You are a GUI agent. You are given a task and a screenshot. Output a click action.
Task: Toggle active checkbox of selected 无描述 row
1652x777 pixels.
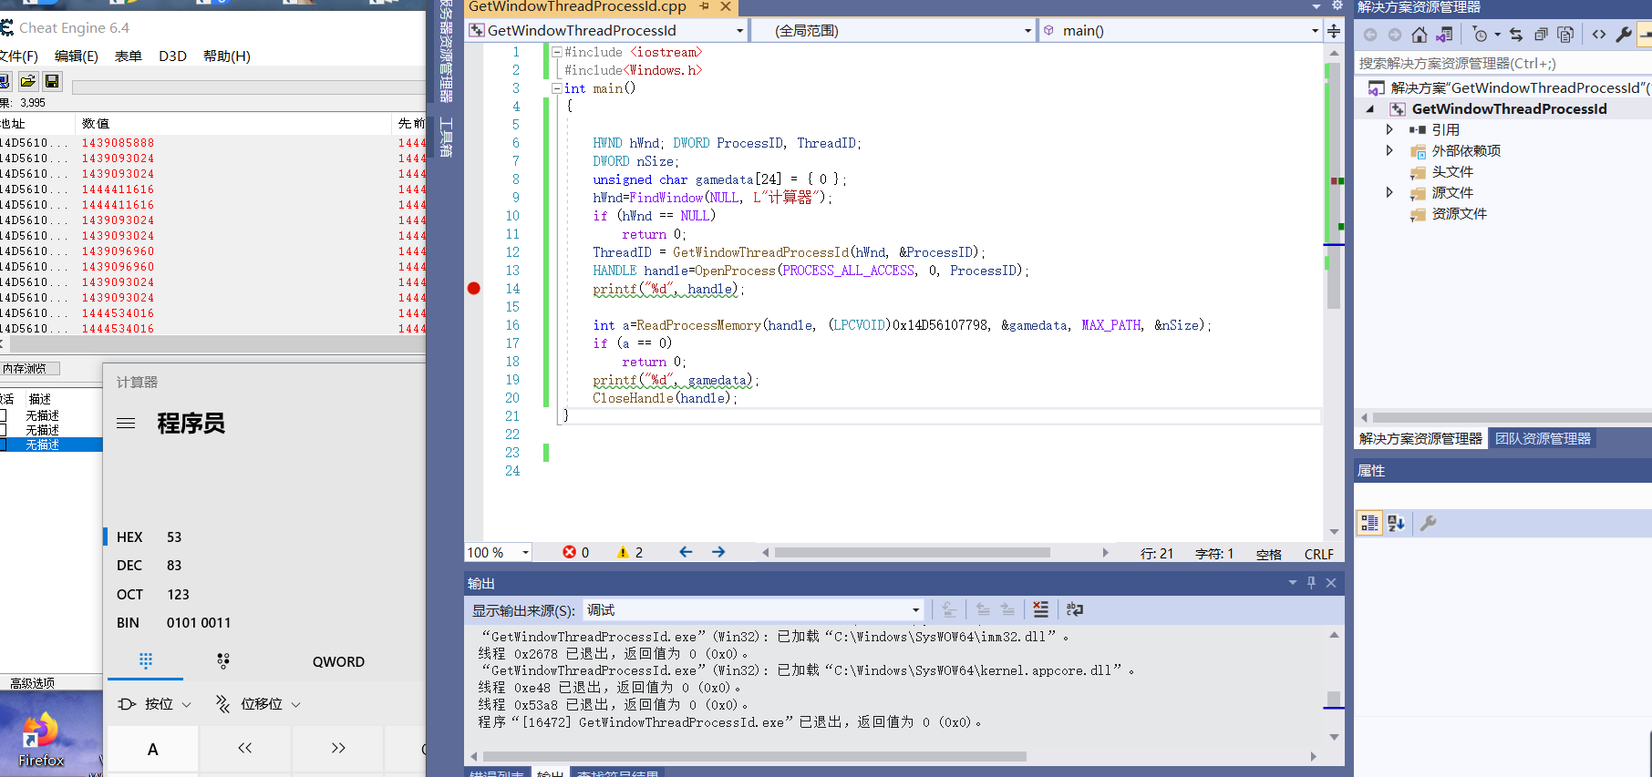[x=3, y=445]
